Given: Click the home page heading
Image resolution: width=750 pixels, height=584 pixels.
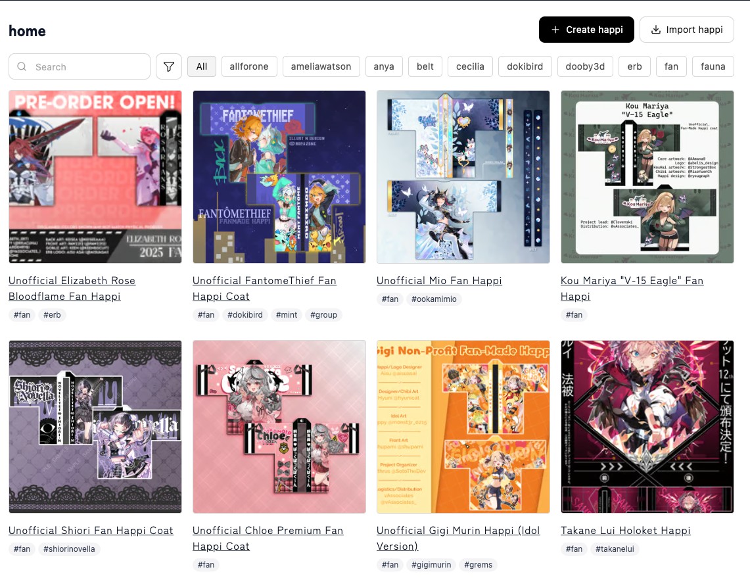Looking at the screenshot, I should 27,31.
